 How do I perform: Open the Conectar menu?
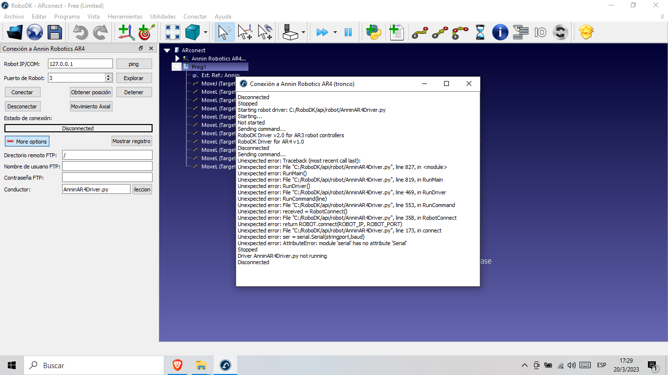pyautogui.click(x=195, y=17)
